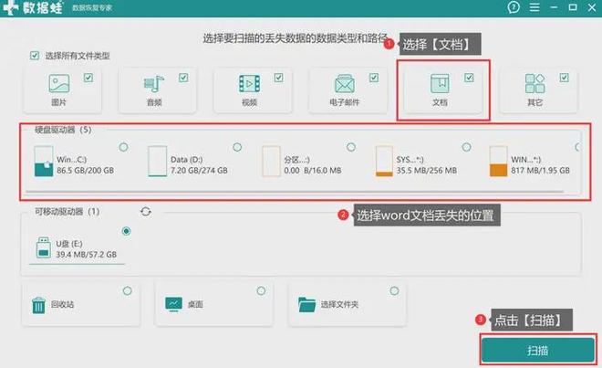The height and width of the screenshot is (368, 602).
Task: Click the 7.20 GB/274 GB text
Action: tap(199, 171)
